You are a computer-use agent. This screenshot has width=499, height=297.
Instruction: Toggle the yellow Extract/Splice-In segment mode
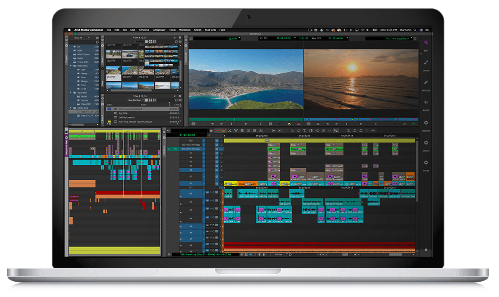coord(223,131)
